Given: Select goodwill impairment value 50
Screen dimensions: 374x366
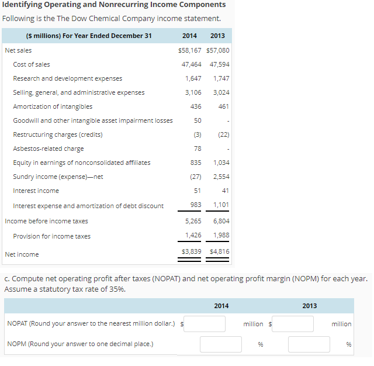Looking at the screenshot, I should coord(198,120).
